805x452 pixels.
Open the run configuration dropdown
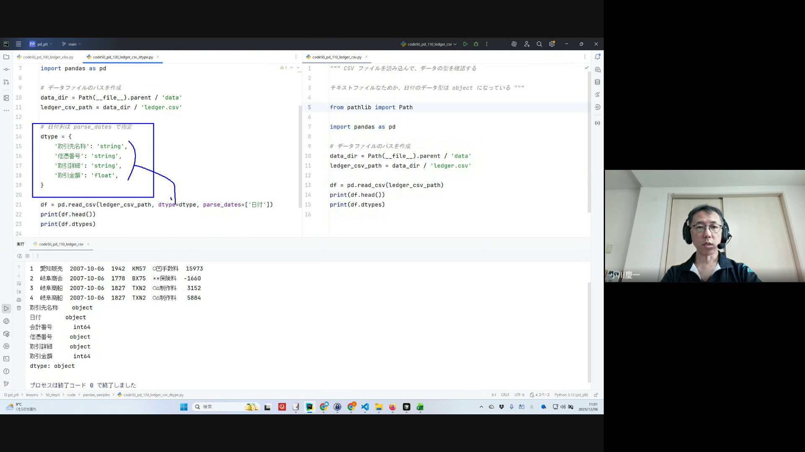[x=428, y=44]
